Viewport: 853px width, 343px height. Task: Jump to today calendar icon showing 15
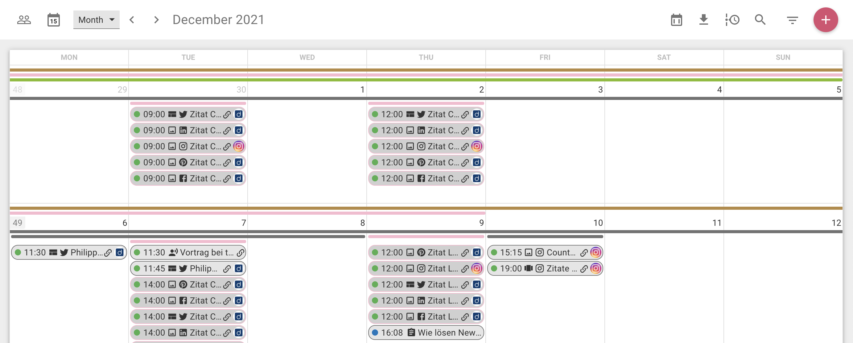tap(53, 20)
